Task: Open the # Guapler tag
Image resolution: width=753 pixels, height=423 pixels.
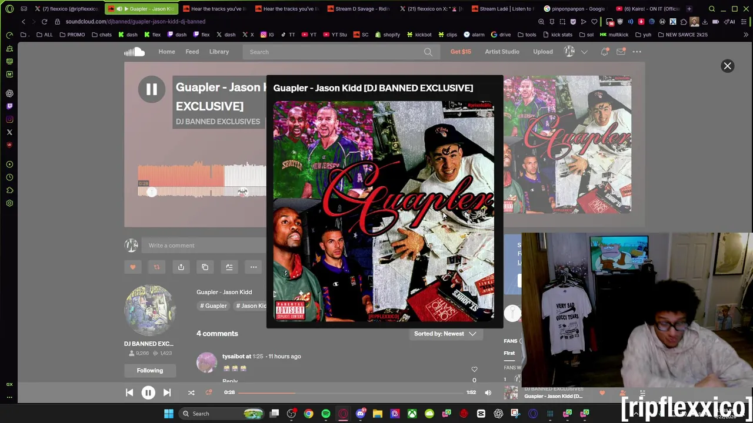Action: [214, 305]
